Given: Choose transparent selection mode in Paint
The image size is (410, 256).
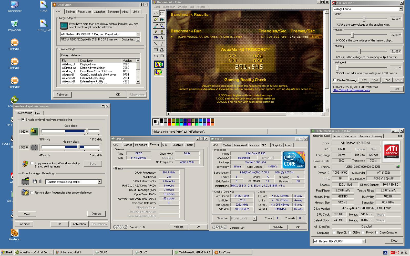Looking at the screenshot, I should click(159, 72).
